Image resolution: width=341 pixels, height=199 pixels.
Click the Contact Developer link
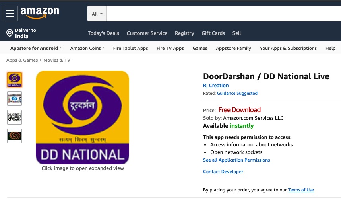(x=223, y=172)
